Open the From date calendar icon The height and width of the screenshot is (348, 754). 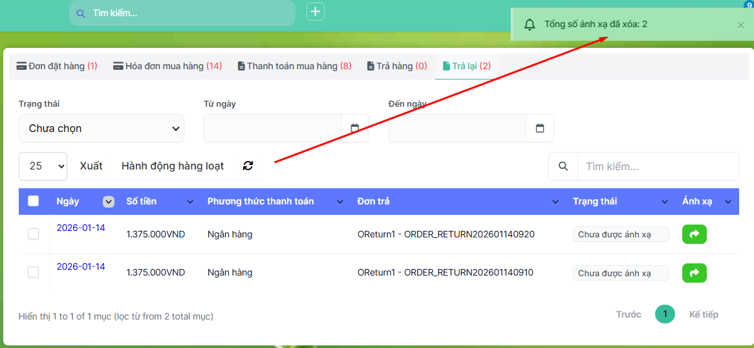pos(354,128)
